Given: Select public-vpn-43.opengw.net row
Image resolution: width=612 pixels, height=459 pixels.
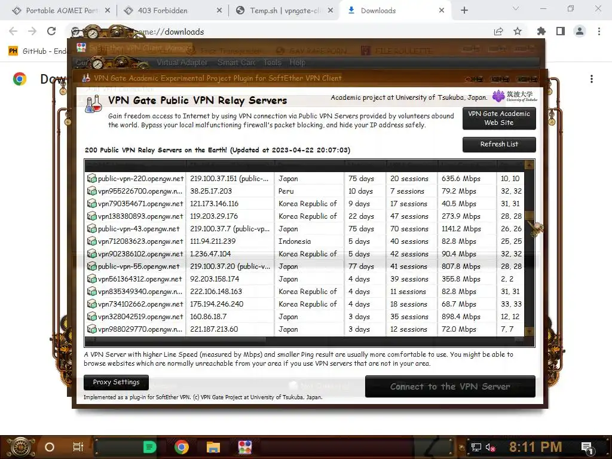Looking at the screenshot, I should (x=304, y=229).
